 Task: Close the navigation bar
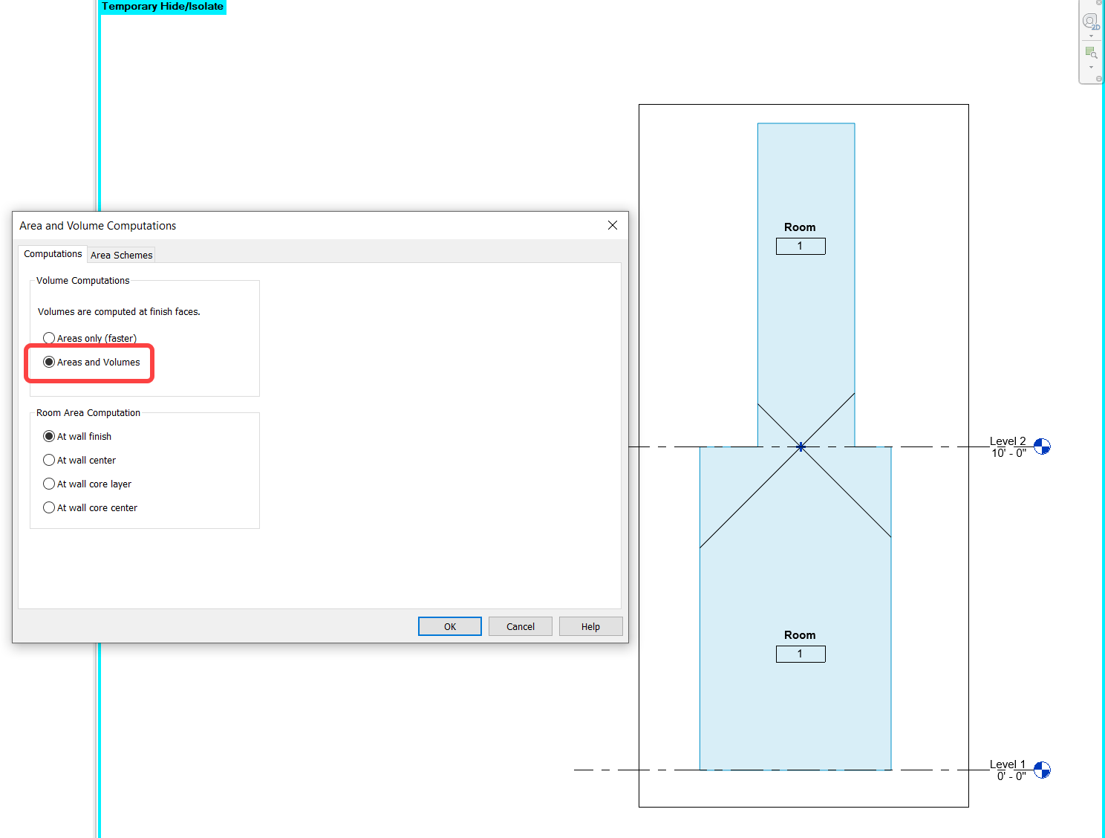point(1099,2)
